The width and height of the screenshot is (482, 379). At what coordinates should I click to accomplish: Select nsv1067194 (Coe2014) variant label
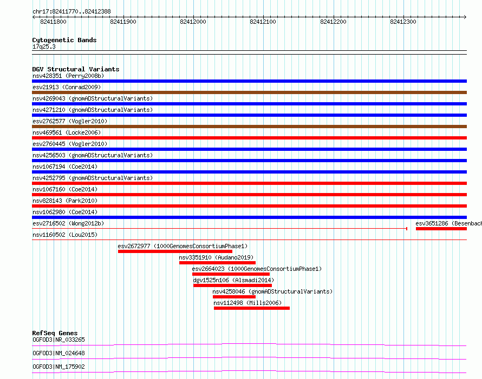point(65,167)
